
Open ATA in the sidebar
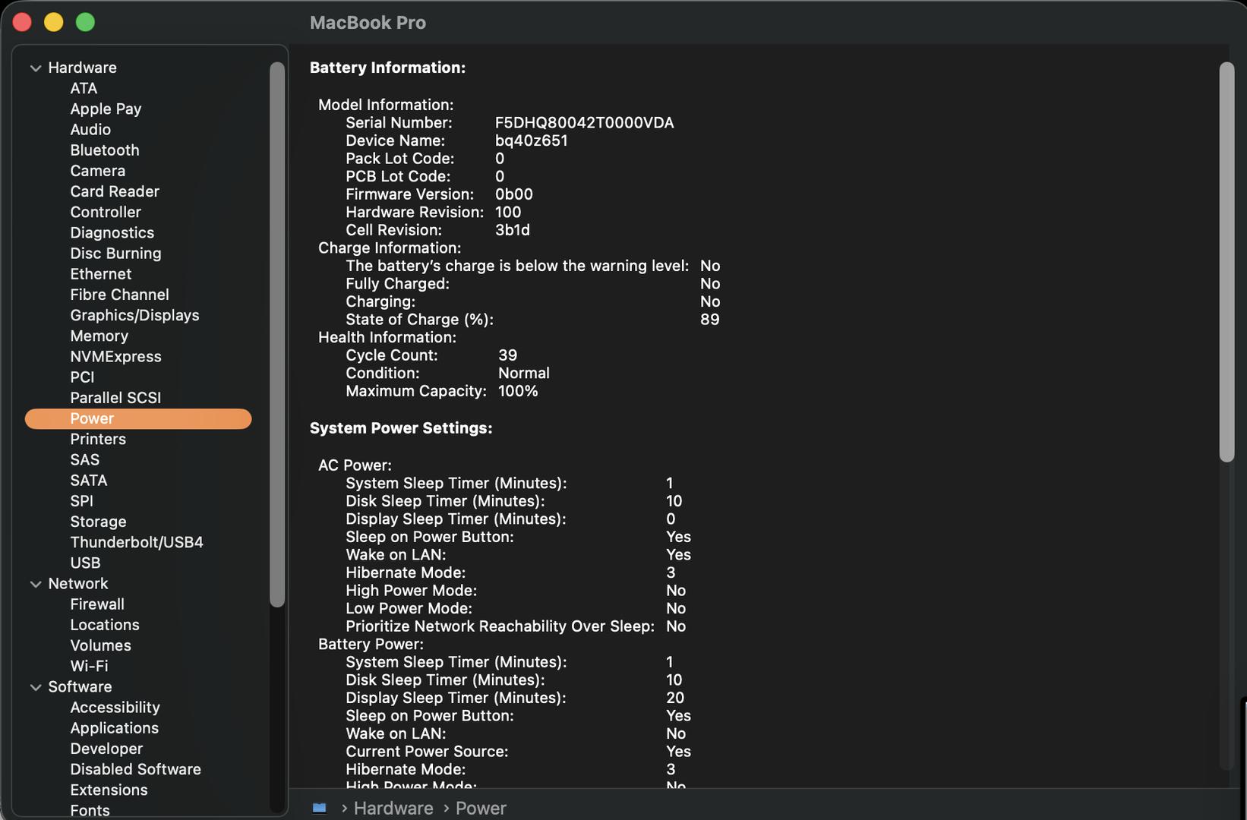[x=84, y=88]
